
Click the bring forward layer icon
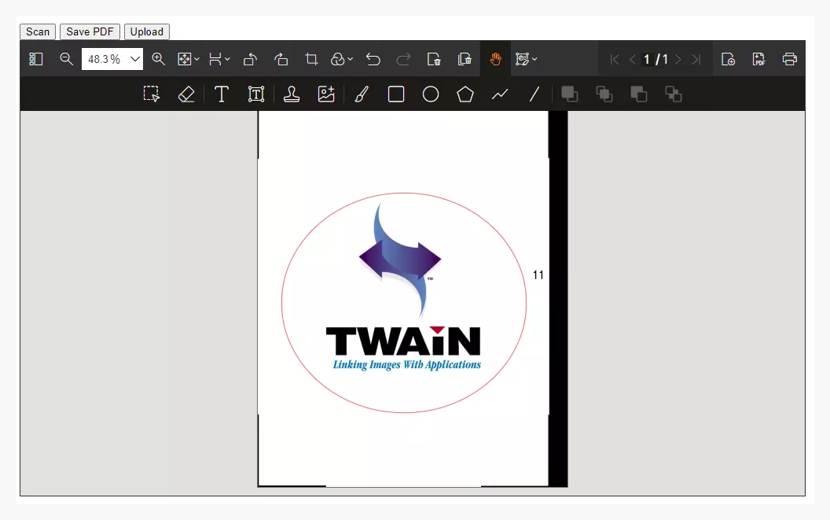(x=570, y=94)
